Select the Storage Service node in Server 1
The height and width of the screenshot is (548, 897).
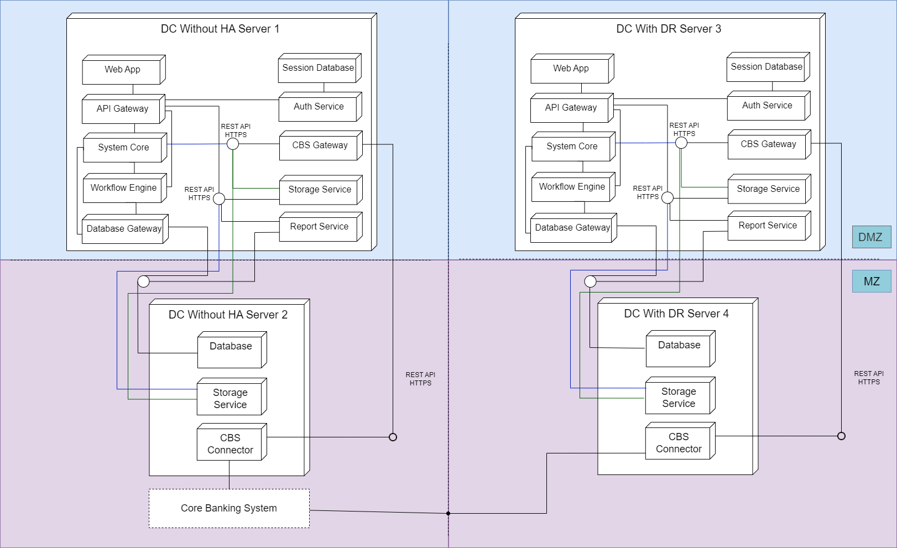point(321,190)
